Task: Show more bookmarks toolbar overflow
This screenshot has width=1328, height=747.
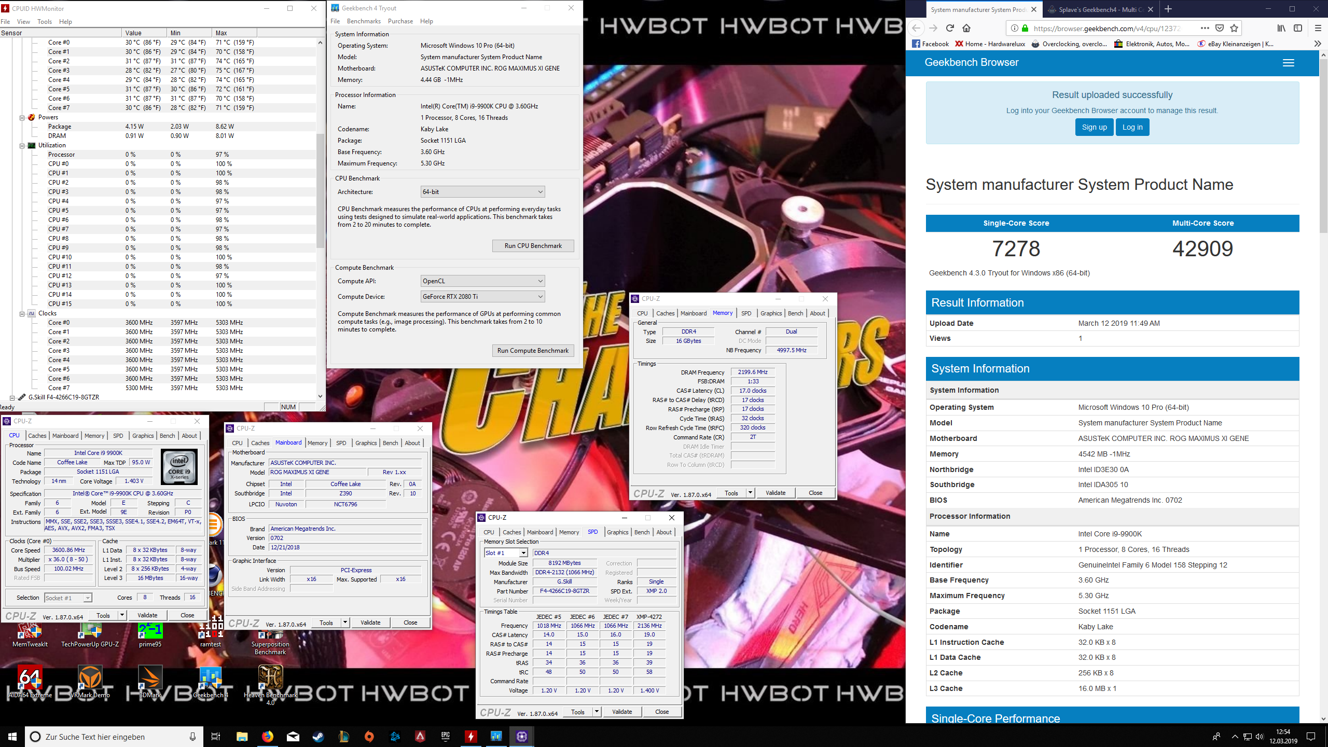Action: click(x=1318, y=44)
